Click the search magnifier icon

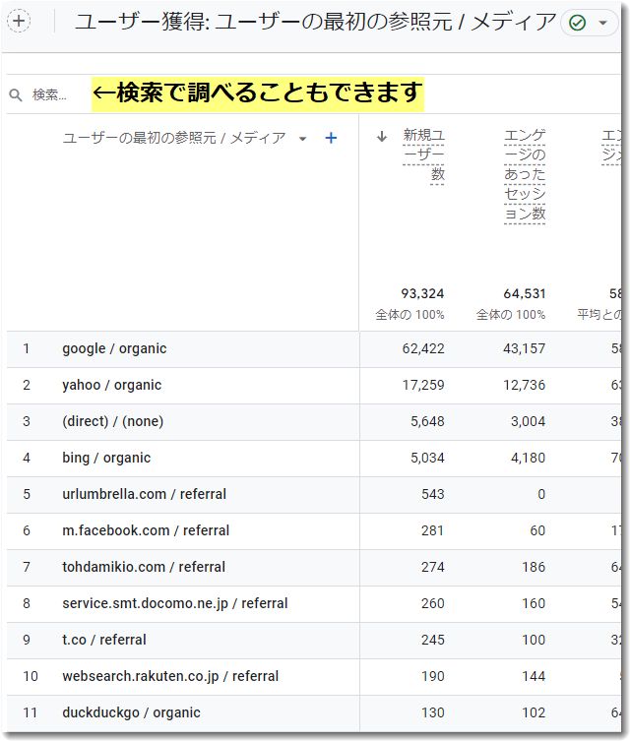pos(16,95)
